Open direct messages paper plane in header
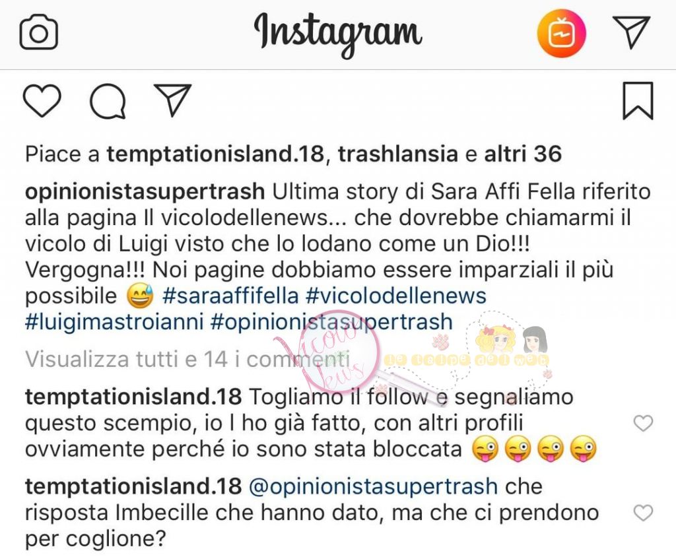This screenshot has height=557, width=676. [x=631, y=32]
